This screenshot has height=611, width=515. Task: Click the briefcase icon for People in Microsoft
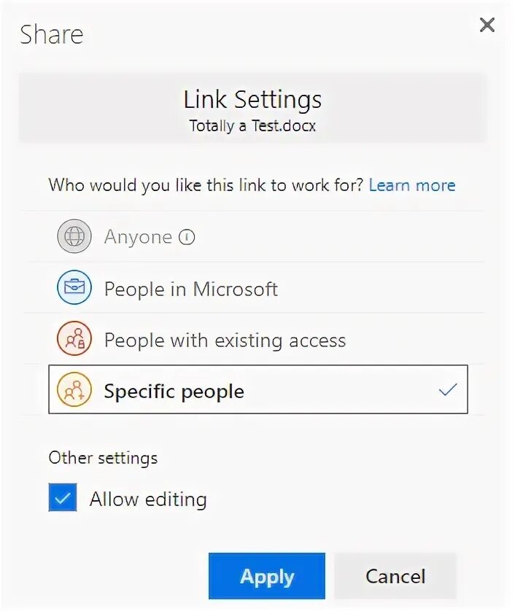[74, 287]
